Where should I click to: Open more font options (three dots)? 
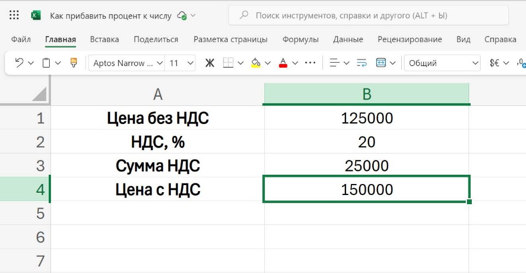point(310,63)
